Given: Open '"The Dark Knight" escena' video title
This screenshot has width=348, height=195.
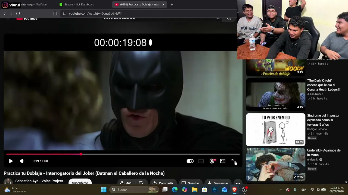Looking at the screenshot, I should (x=324, y=85).
